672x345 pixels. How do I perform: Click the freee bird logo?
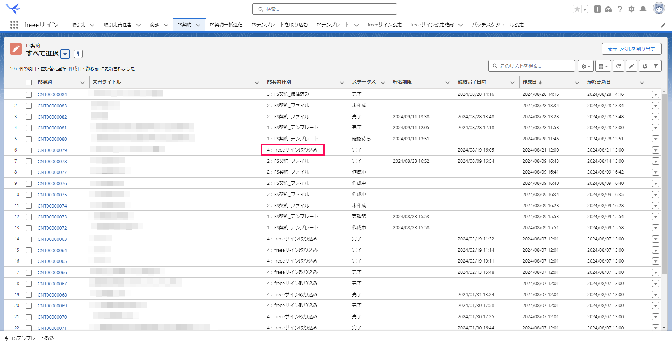click(x=13, y=9)
